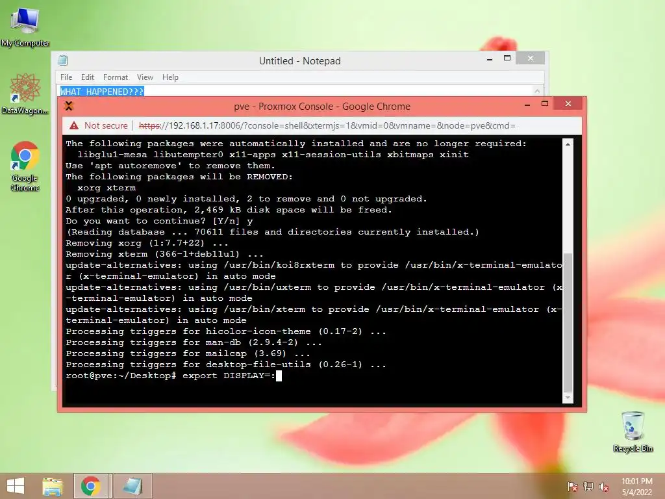
Task: Click 'The following packages will be REMOVED:' line
Action: click(179, 177)
